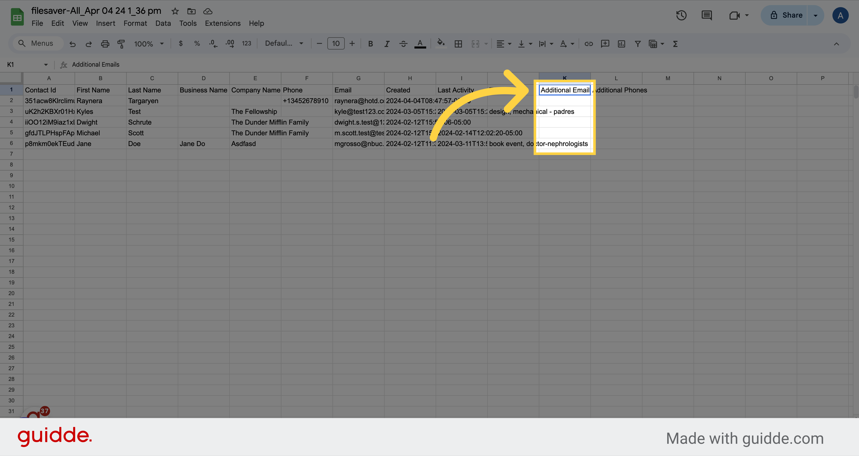Image resolution: width=859 pixels, height=456 pixels.
Task: Decrease decimal places
Action: [x=213, y=44]
